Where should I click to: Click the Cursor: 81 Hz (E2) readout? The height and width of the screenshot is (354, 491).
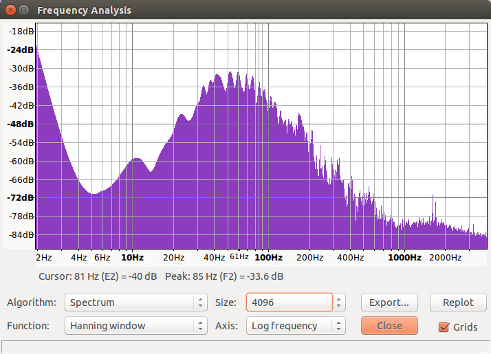pos(98,277)
